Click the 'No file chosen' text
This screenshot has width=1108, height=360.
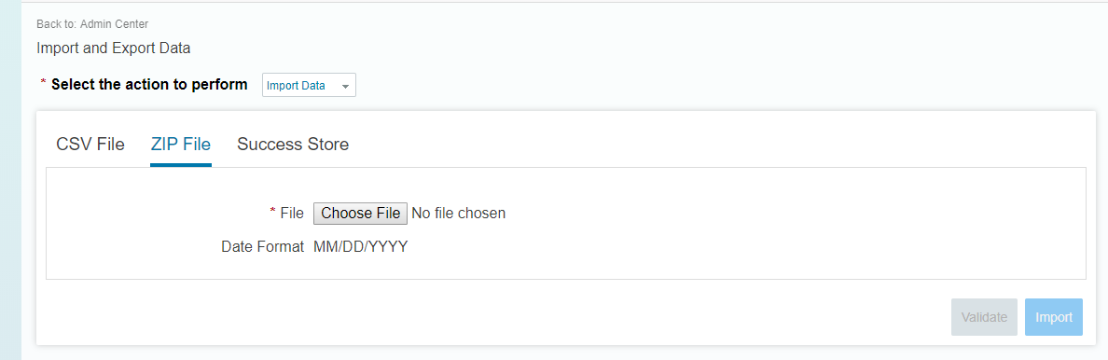[459, 213]
